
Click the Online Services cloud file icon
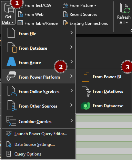click(12, 91)
